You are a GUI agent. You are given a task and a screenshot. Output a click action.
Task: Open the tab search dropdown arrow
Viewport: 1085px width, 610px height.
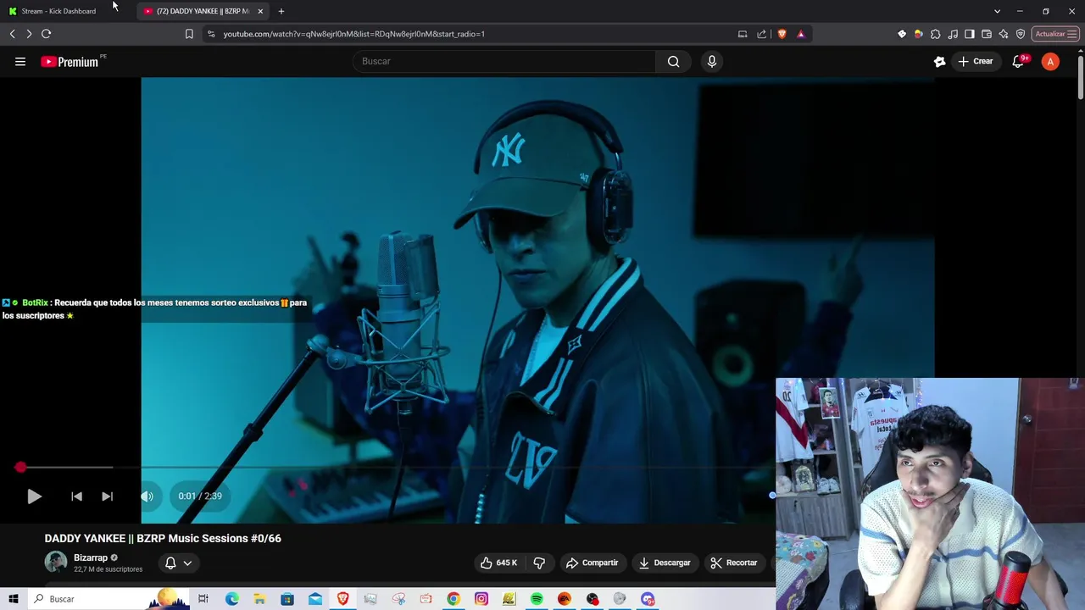[997, 11]
